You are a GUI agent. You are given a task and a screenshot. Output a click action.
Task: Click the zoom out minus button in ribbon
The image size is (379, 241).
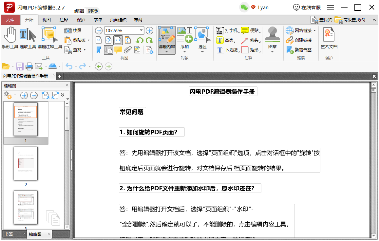[99, 31]
